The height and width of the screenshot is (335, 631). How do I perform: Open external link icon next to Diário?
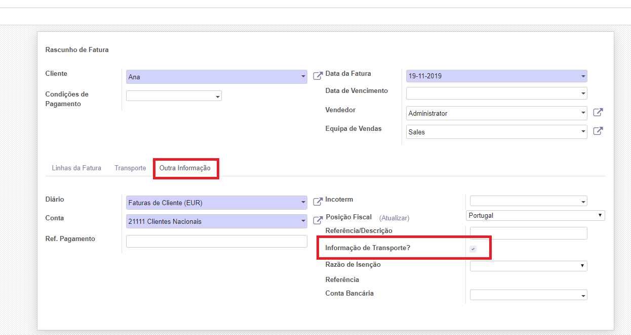tap(318, 202)
